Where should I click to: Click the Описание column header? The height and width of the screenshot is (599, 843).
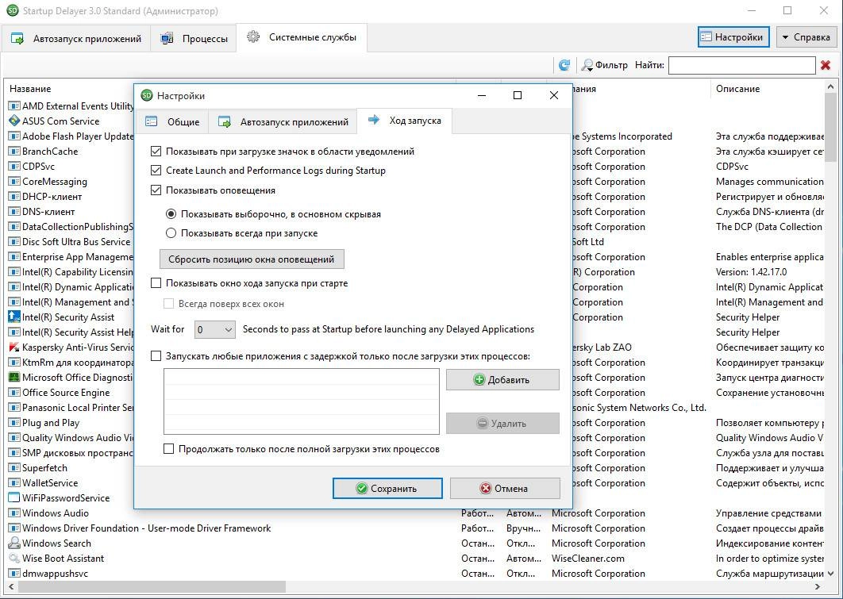coord(737,89)
